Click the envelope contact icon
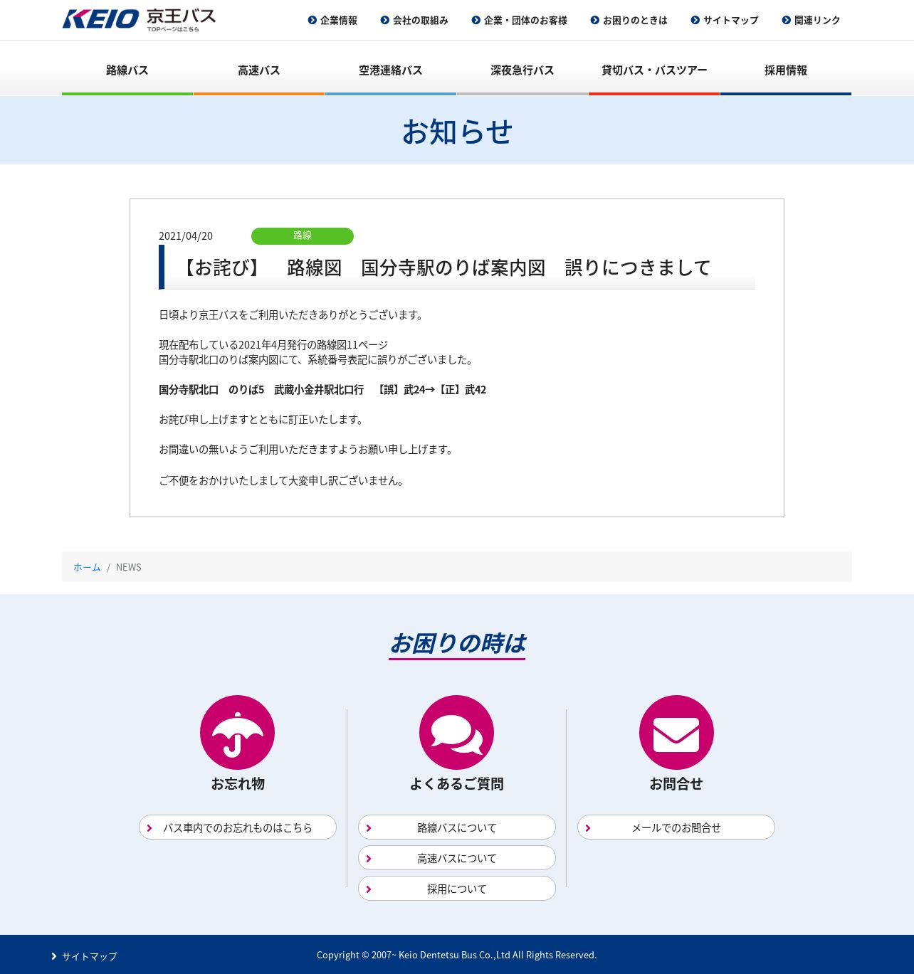Viewport: 914px width, 974px height. (676, 732)
